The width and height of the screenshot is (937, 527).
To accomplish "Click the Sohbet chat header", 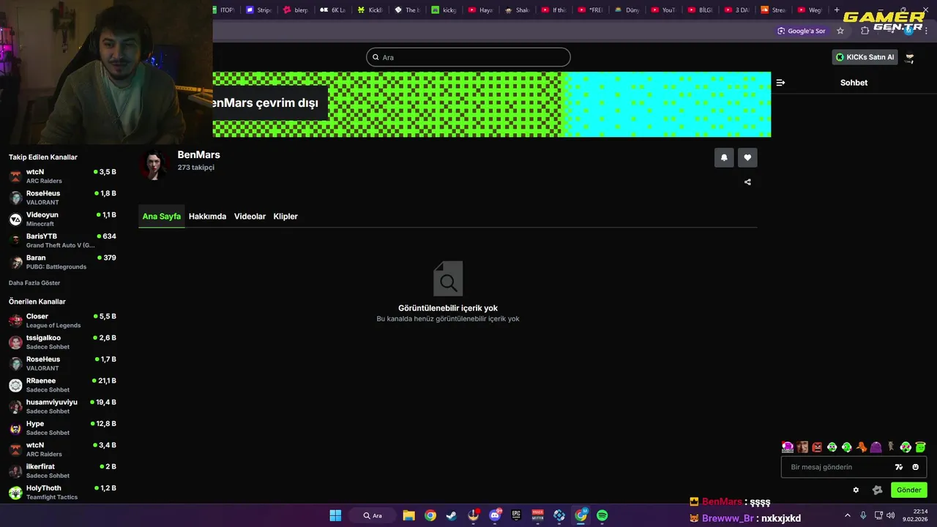I will click(x=854, y=83).
